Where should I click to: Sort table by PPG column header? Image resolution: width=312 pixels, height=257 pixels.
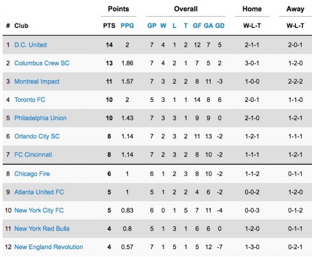pyautogui.click(x=127, y=25)
